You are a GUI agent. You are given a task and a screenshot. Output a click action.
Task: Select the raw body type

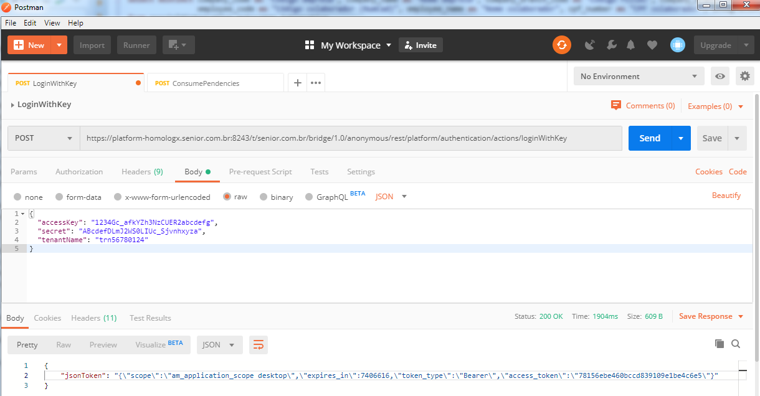tap(227, 197)
